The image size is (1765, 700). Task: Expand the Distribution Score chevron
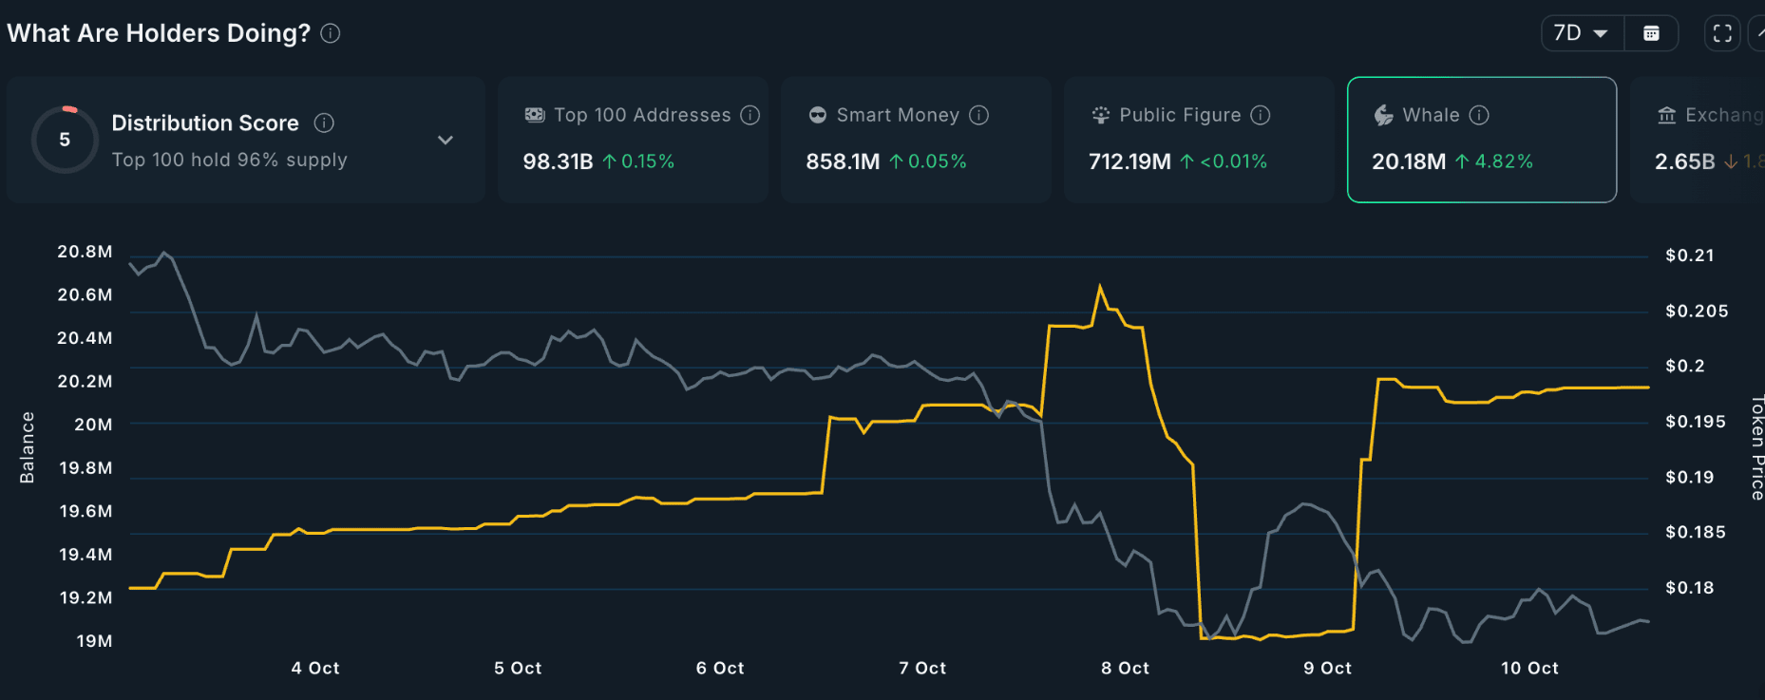[x=446, y=140]
